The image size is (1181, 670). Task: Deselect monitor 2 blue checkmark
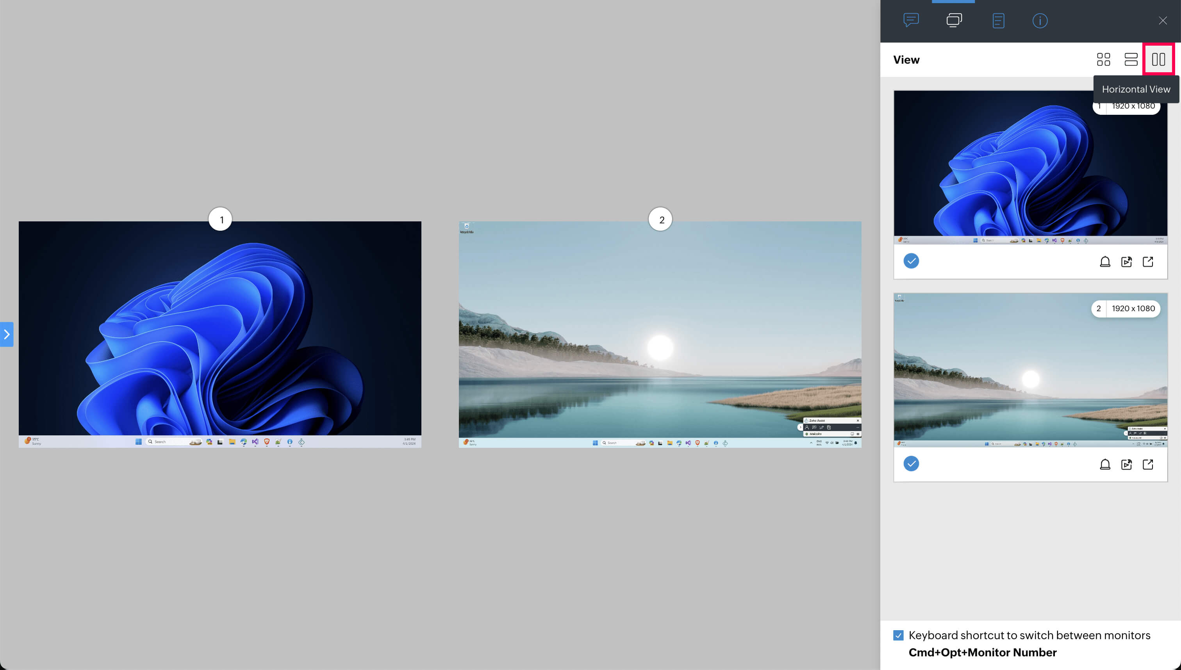coord(911,463)
